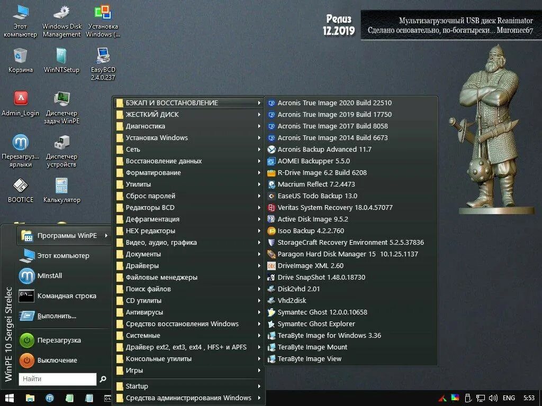Click the Isoo Backup 4.2.2.760 icon

coord(272,231)
